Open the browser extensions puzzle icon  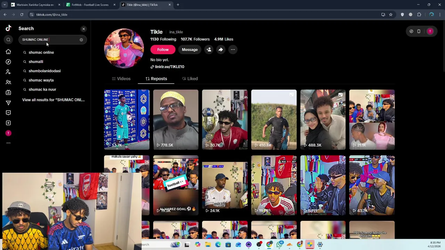[419, 15]
